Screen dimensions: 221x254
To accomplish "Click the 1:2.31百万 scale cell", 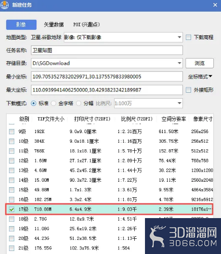I will 130,132.
